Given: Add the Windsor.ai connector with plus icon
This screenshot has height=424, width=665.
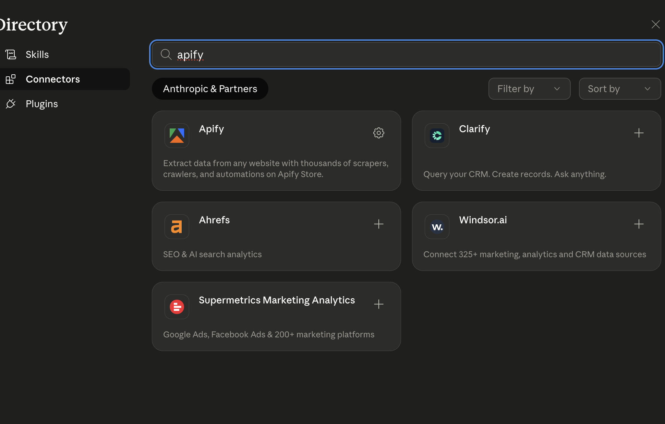Looking at the screenshot, I should click(639, 224).
